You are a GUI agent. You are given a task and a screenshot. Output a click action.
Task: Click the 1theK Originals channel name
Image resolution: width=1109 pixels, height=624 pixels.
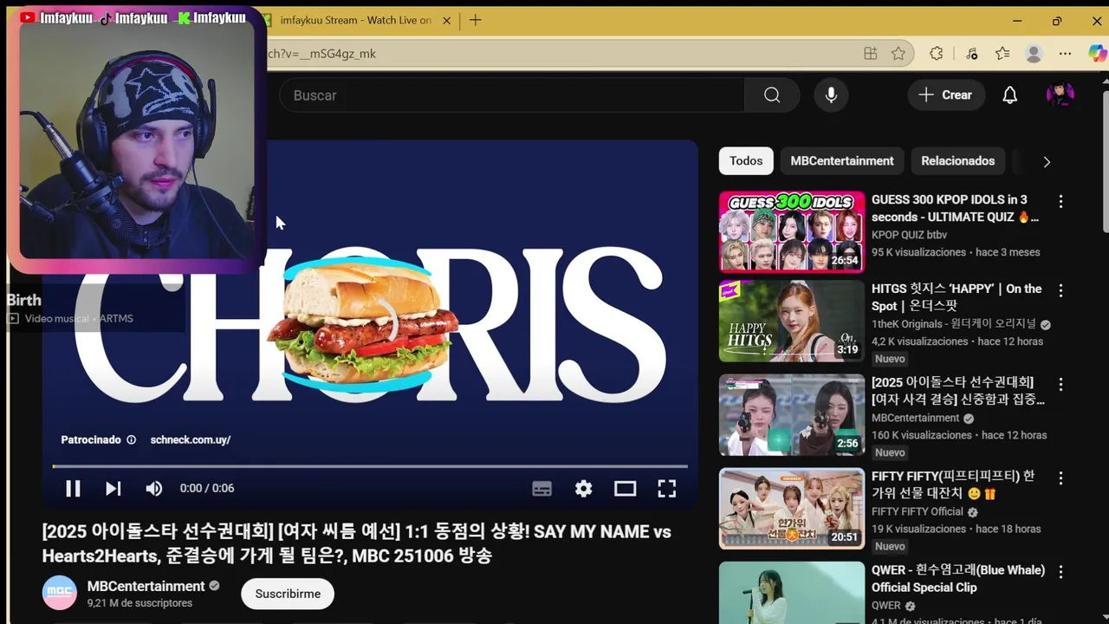[954, 324]
